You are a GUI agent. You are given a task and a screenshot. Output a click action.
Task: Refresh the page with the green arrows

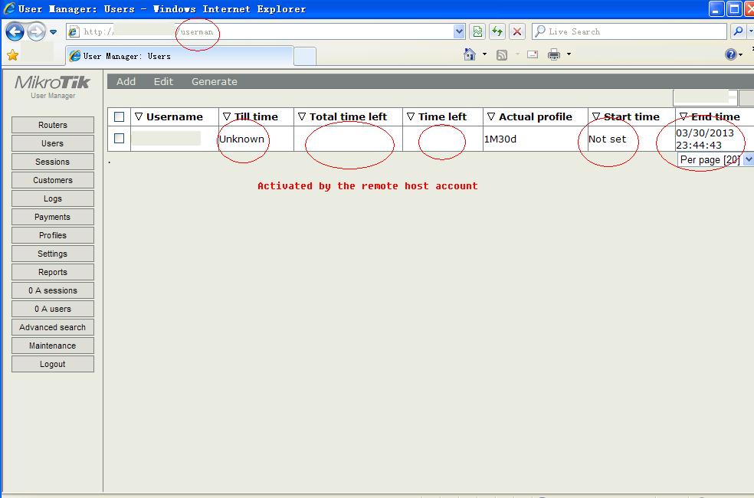[497, 31]
